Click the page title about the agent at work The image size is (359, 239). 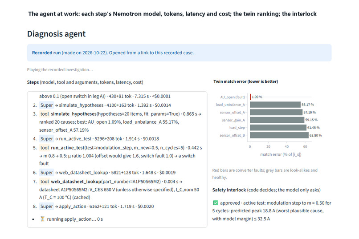coord(172,14)
